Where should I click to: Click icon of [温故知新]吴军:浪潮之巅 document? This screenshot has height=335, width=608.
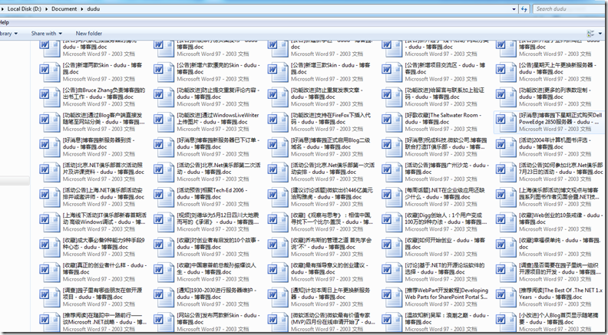[x=392, y=322]
